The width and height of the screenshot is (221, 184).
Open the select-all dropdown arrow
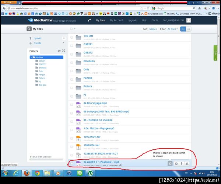point(75,29)
